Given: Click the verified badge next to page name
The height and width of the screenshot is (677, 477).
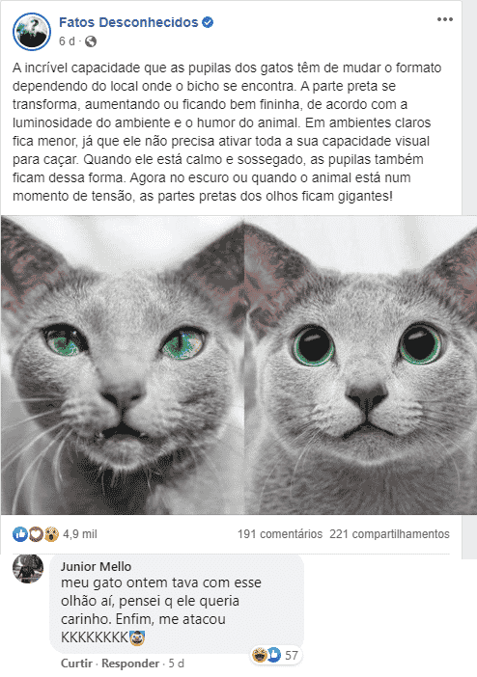Looking at the screenshot, I should [208, 22].
